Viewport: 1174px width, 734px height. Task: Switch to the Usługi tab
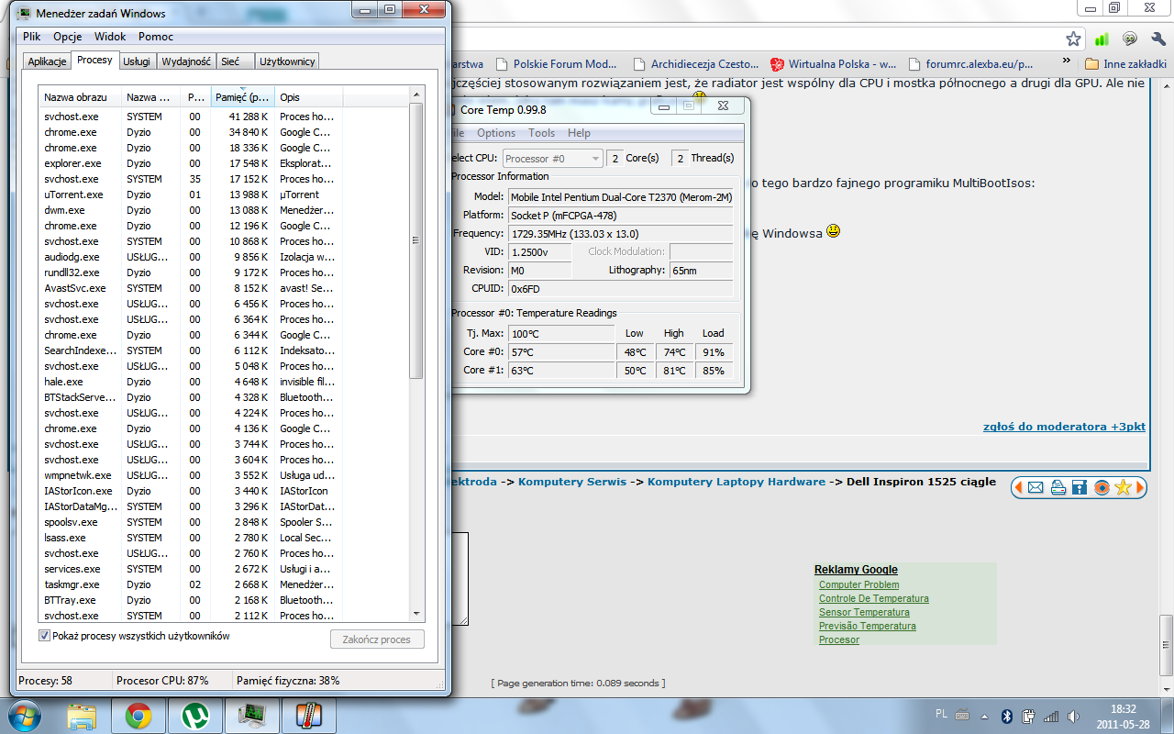coord(138,61)
